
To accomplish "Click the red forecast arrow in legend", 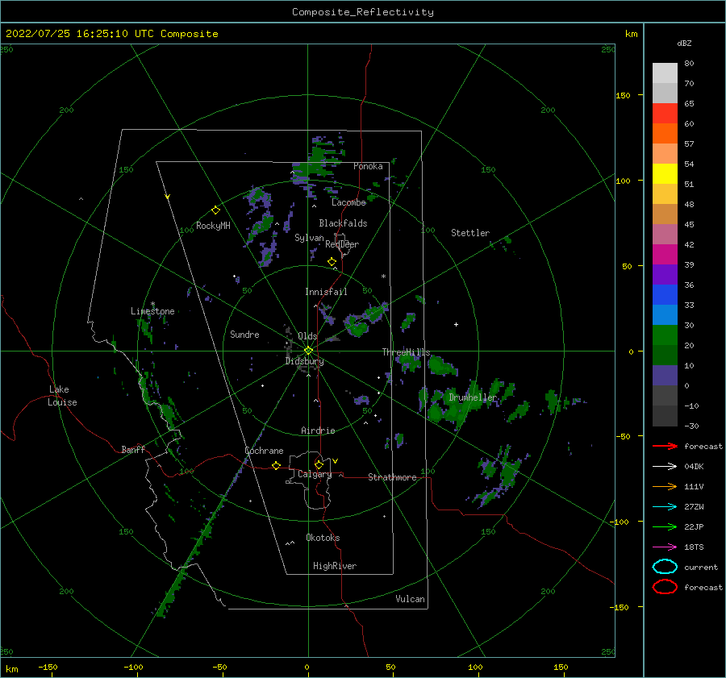I will [665, 446].
